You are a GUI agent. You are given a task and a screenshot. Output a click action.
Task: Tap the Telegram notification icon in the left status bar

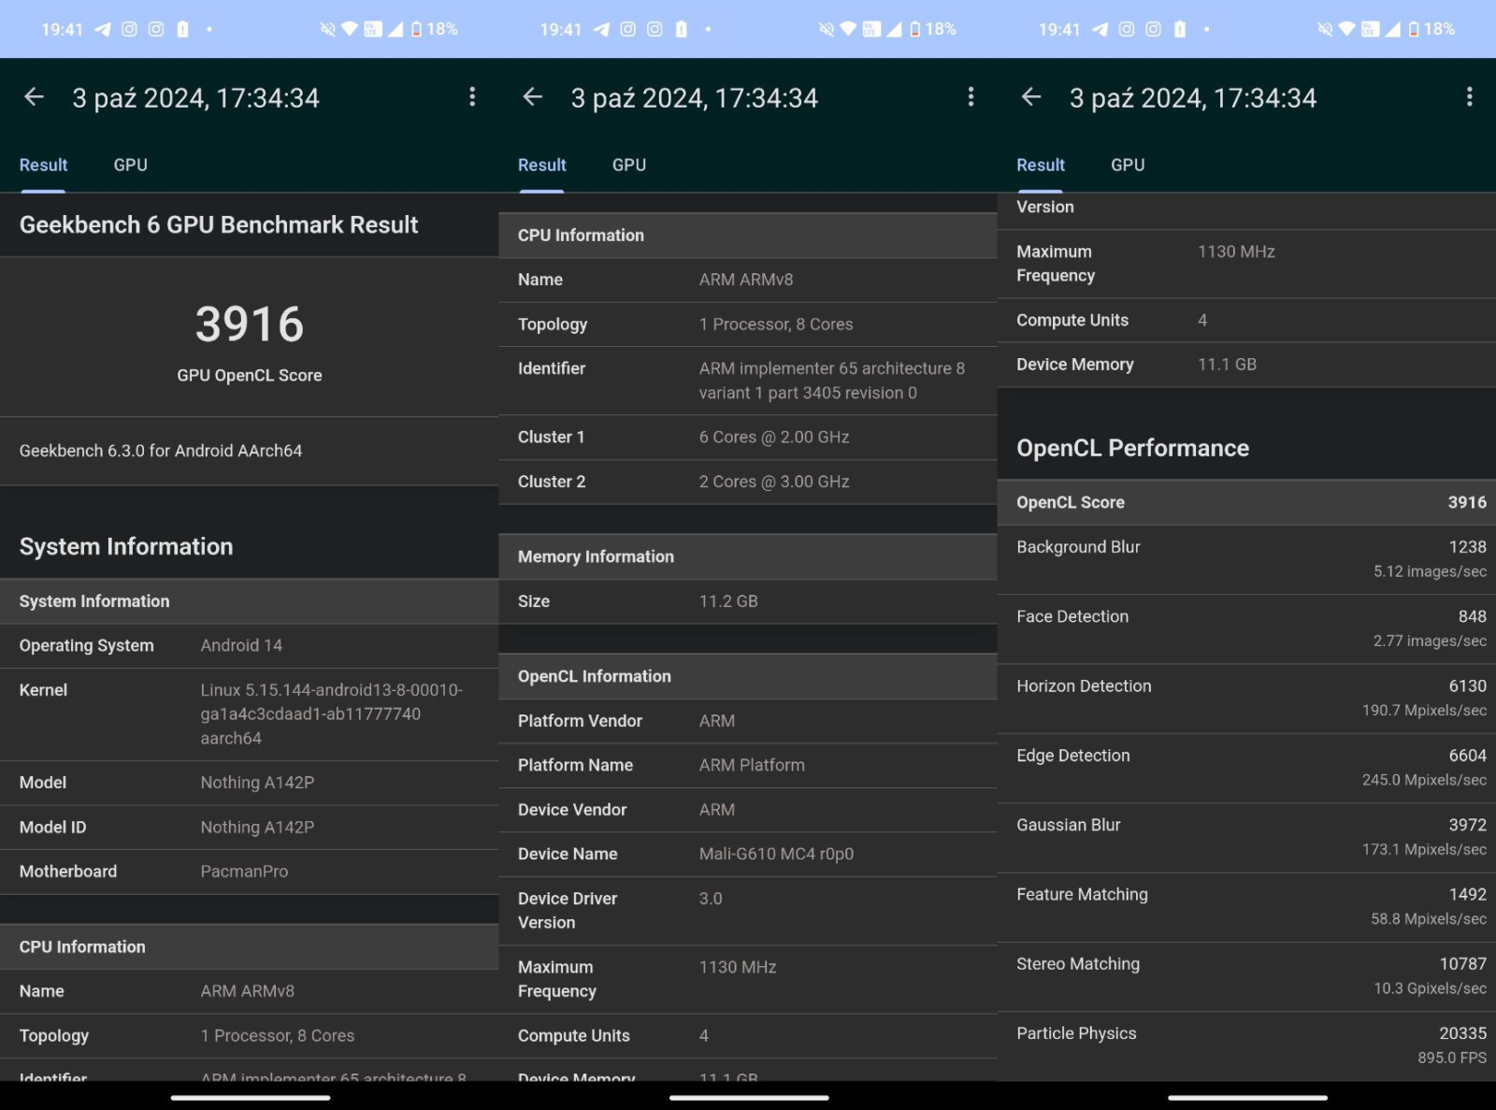coord(103,30)
